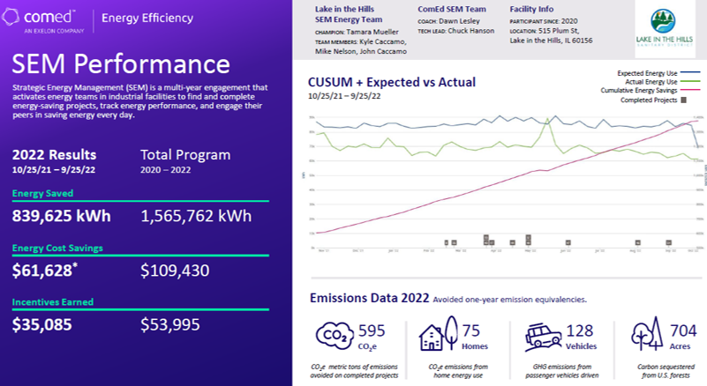Click the Participant Since 2020 text
The width and height of the screenshot is (707, 386).
point(544,21)
